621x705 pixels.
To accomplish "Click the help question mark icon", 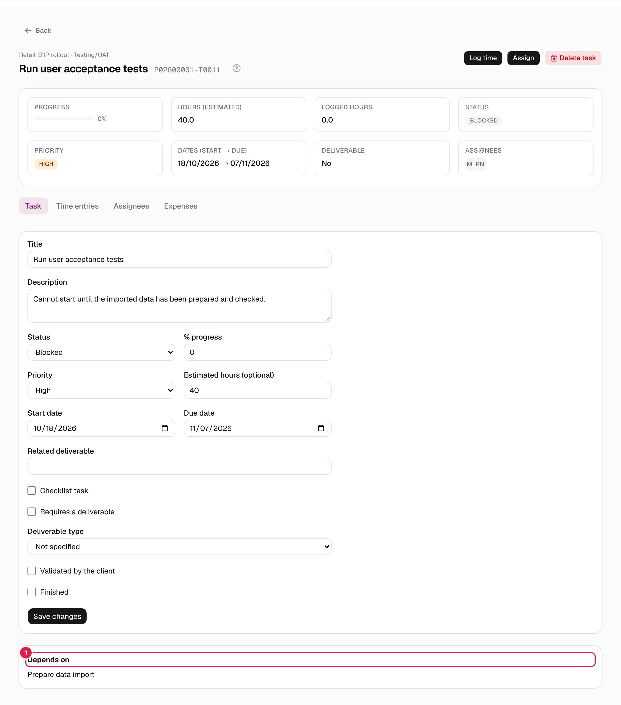I will pyautogui.click(x=237, y=68).
